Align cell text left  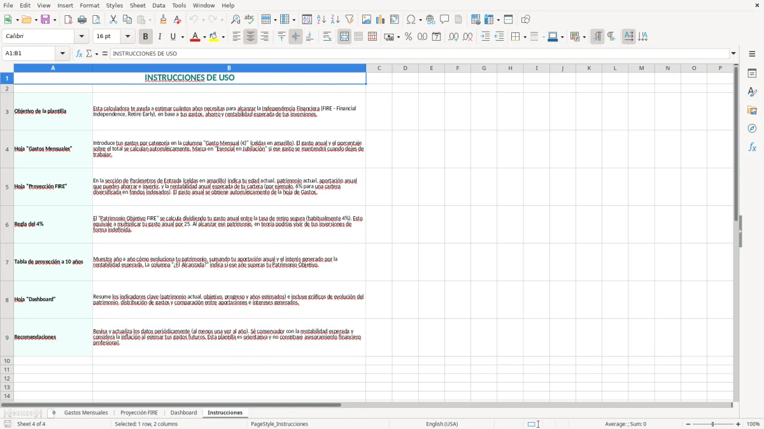coord(236,37)
